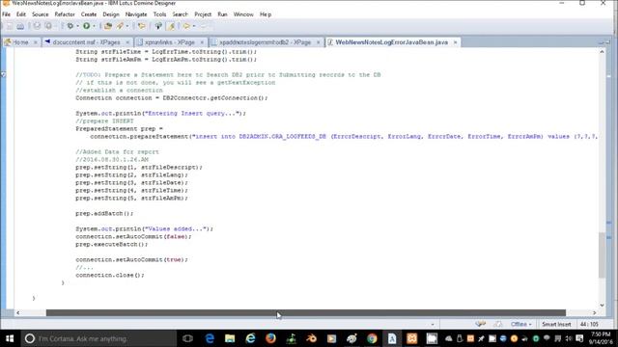
Task: Close the Home tab
Action: (35, 42)
